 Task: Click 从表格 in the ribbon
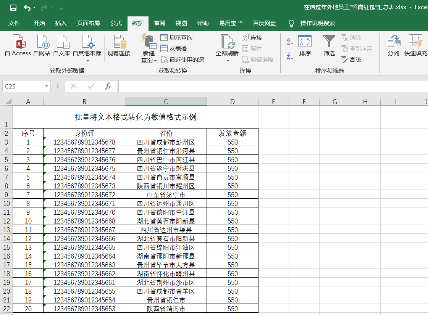174,48
